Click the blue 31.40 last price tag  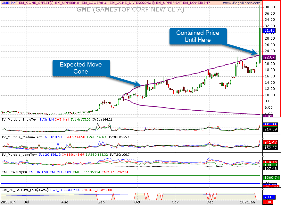click(x=269, y=31)
